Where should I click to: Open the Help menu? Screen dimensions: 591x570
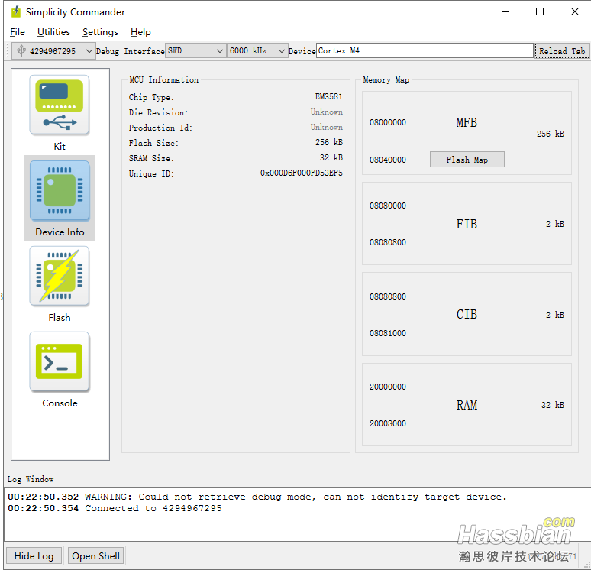(x=140, y=32)
